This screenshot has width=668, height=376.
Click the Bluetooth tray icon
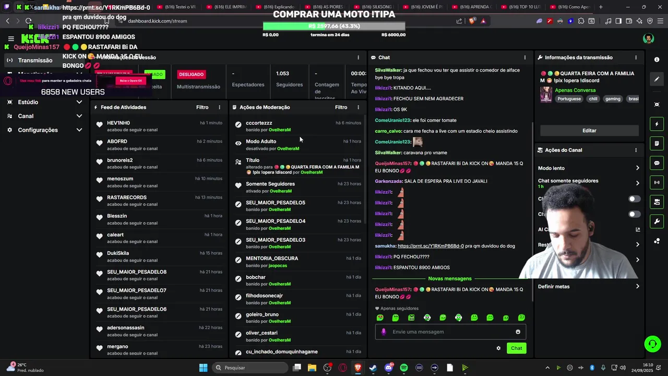[592, 368]
